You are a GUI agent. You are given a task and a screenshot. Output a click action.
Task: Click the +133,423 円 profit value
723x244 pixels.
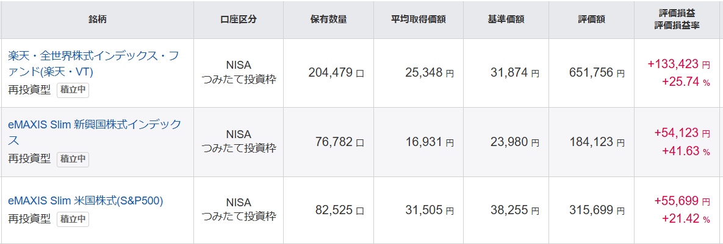click(678, 64)
